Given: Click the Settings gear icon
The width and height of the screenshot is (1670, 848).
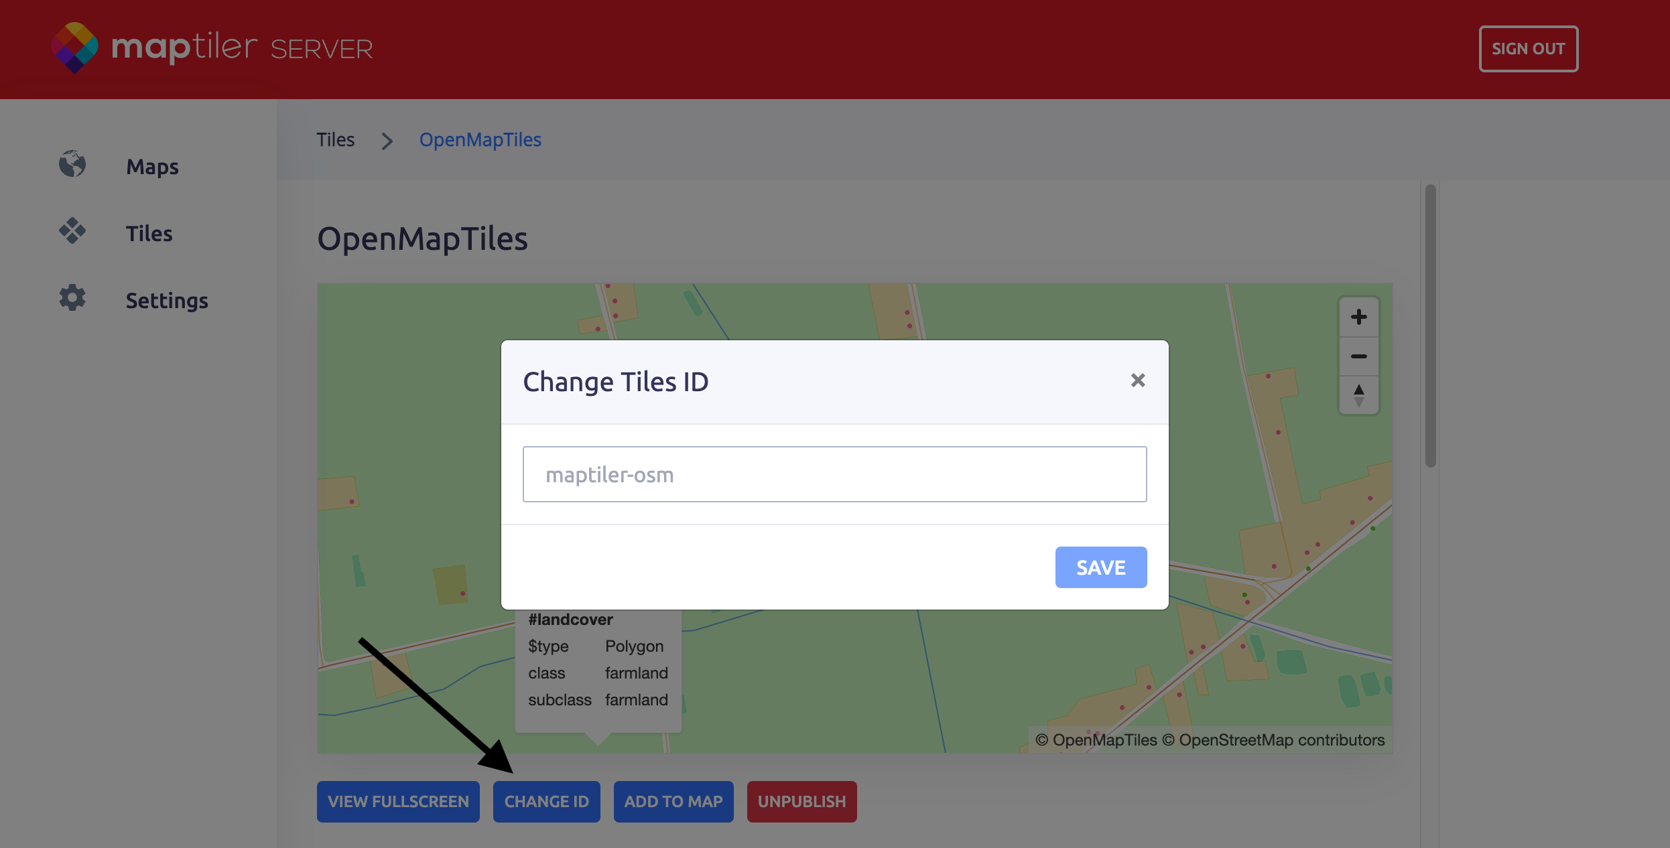Looking at the screenshot, I should pyautogui.click(x=72, y=298).
